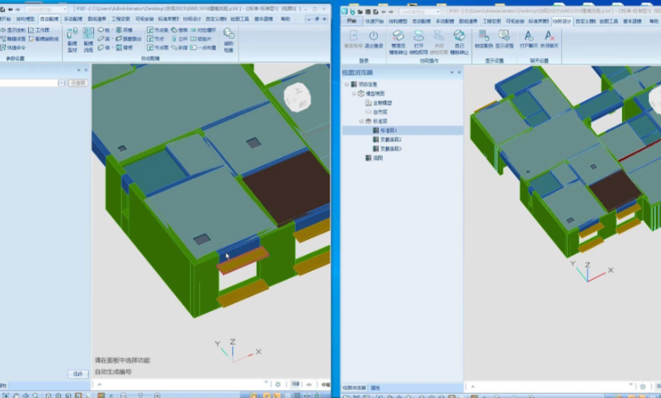Select the 梁 tool in 自动配模 group
Screen dimensions: 661x398
[103, 39]
